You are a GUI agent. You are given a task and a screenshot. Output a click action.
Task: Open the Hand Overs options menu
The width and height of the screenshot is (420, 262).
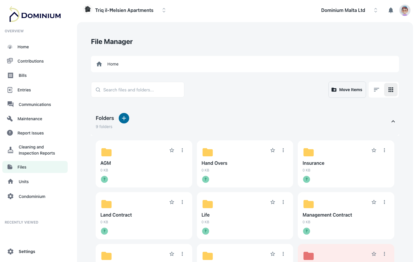point(283,150)
